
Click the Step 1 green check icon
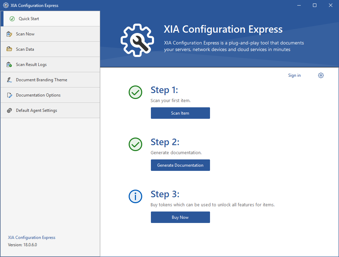[x=135, y=92]
